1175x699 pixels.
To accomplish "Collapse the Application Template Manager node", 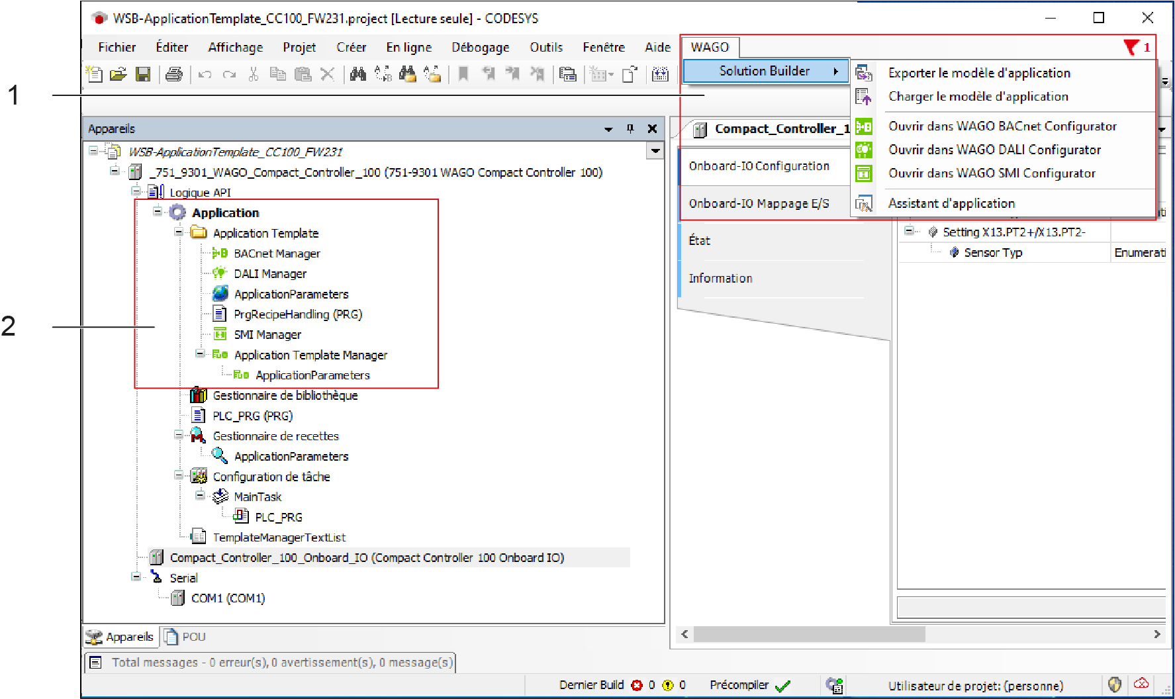I will [200, 354].
